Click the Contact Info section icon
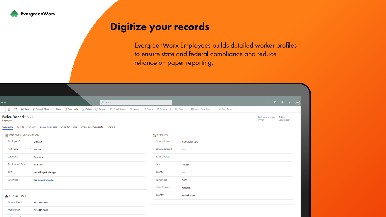 [6, 196]
